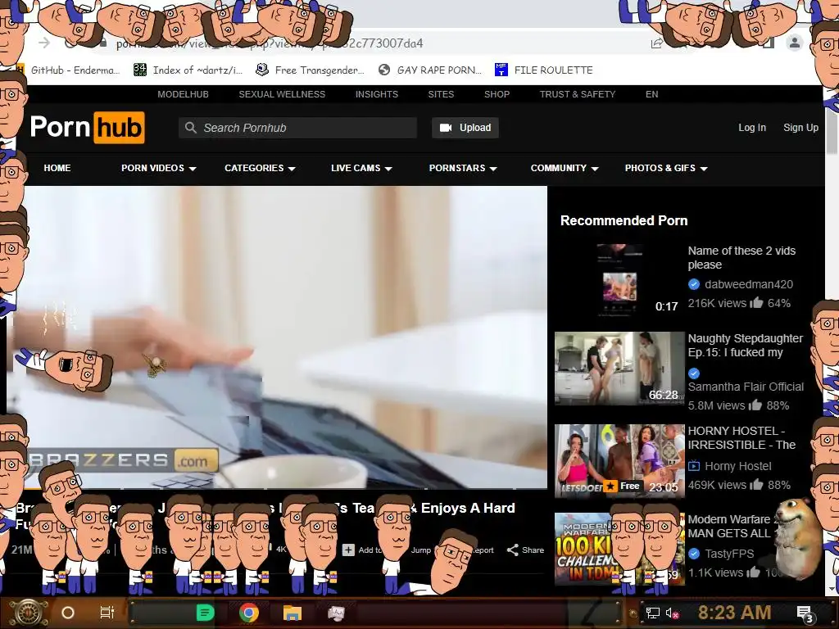Click the "Name of these 2 vids please" title
Image resolution: width=839 pixels, height=629 pixels.
[x=741, y=258]
